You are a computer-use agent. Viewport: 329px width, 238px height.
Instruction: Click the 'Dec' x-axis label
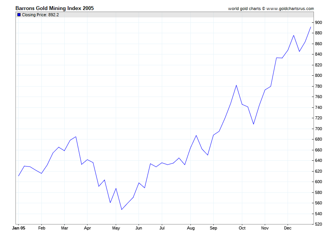pyautogui.click(x=288, y=228)
